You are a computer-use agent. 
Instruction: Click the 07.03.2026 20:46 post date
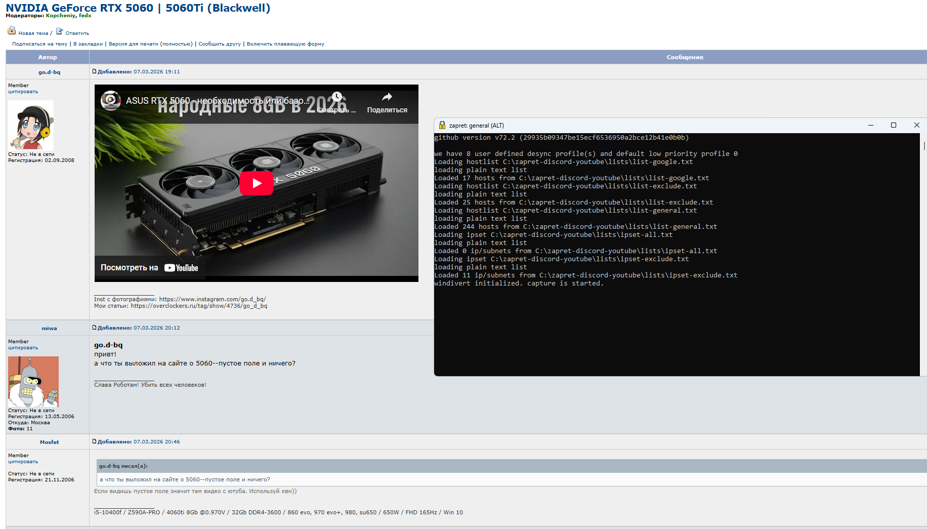tap(157, 442)
